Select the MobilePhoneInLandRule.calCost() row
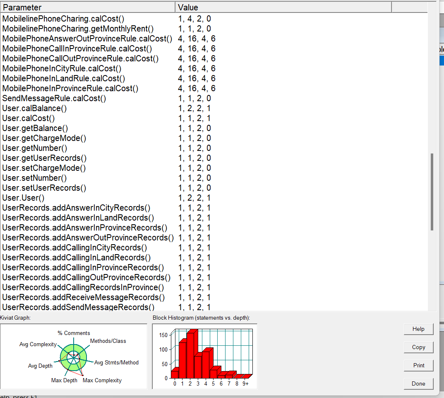The width and height of the screenshot is (444, 398). click(214, 78)
